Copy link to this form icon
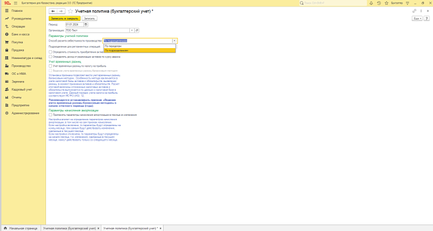This screenshot has width=433, height=231. pyautogui.click(x=414, y=11)
